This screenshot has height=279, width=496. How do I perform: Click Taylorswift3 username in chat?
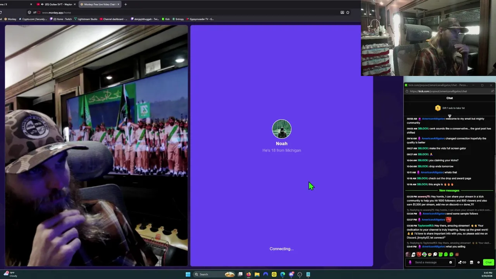coord(425,226)
